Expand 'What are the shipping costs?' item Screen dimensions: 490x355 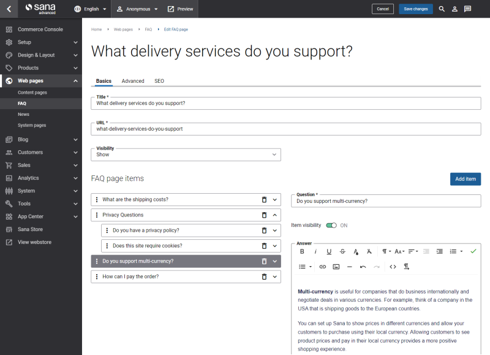pos(274,200)
